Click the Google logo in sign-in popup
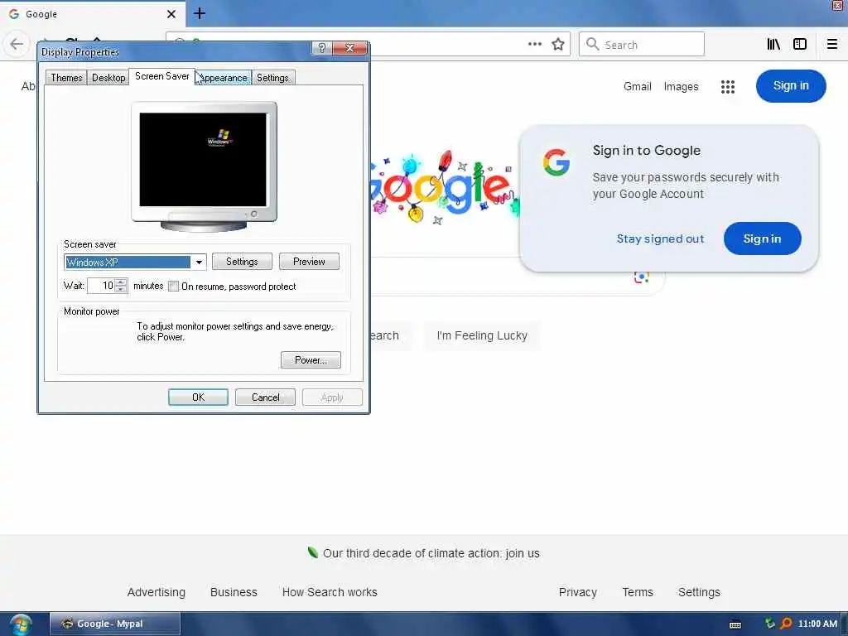This screenshot has width=848, height=636. 556,162
